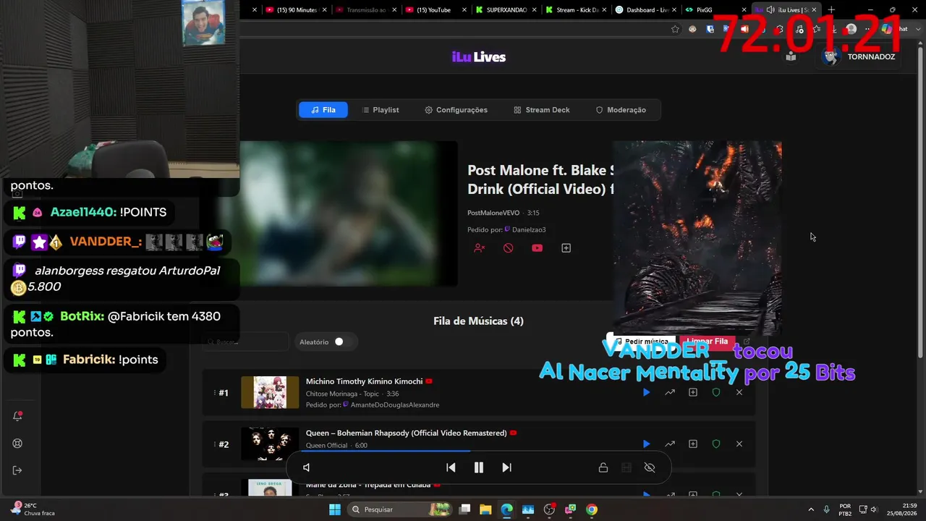Toggle the lock icon in player bar
This screenshot has height=521, width=926.
pyautogui.click(x=603, y=467)
